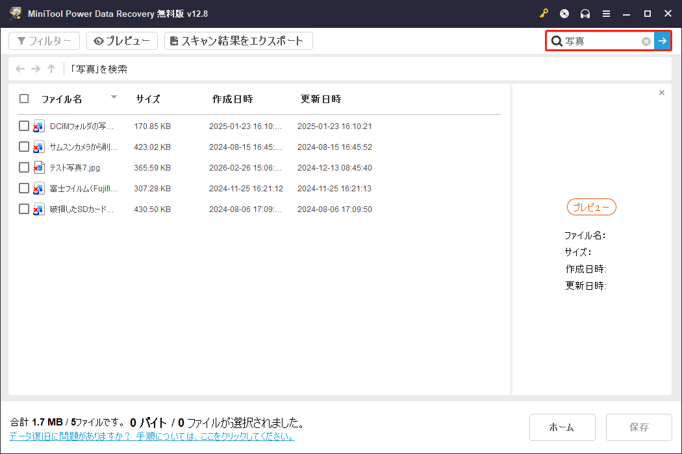
Task: Close the preview panel with its X
Action: pyautogui.click(x=662, y=93)
